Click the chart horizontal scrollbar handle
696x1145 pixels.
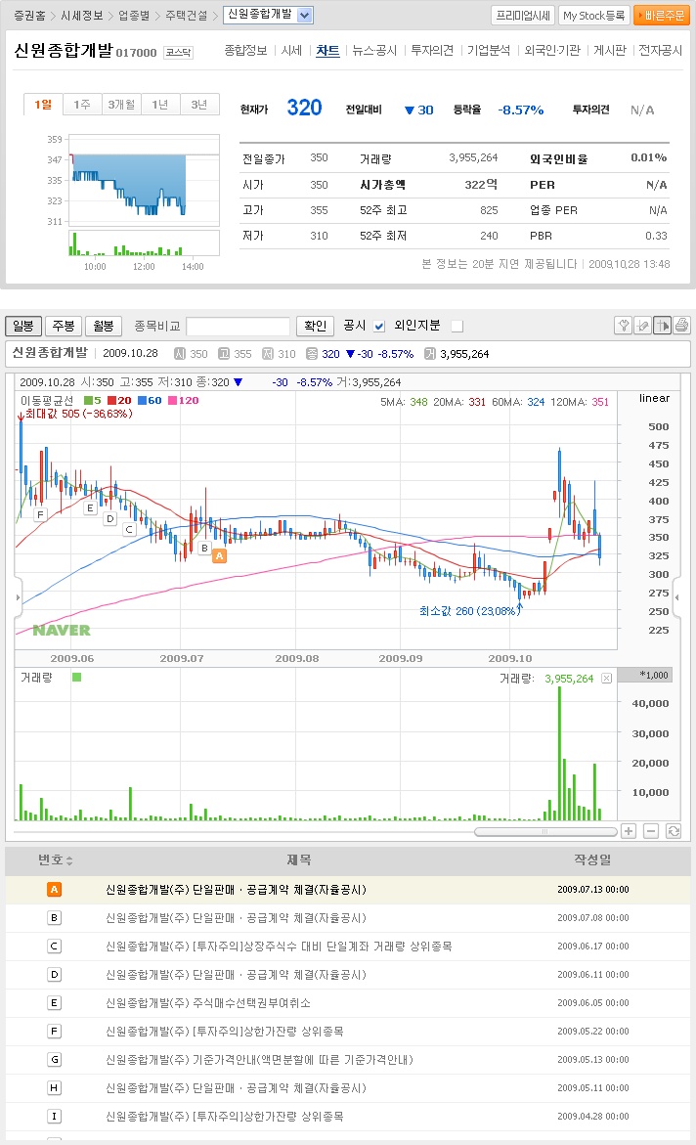click(545, 832)
